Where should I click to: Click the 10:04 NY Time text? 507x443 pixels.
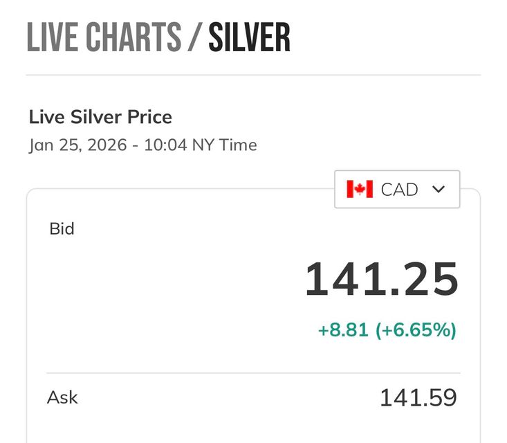tap(201, 145)
